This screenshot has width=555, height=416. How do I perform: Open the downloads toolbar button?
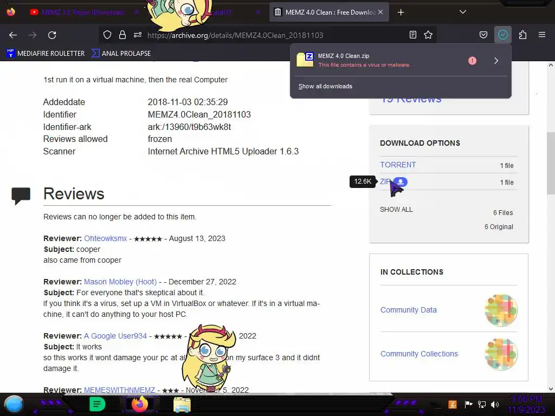[x=503, y=35]
